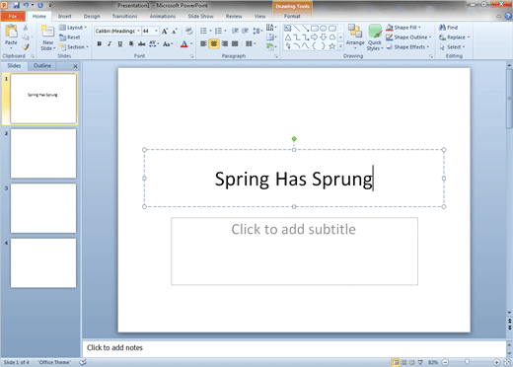513x367 pixels.
Task: Select the 5-Point Star shape
Action: tap(332, 46)
